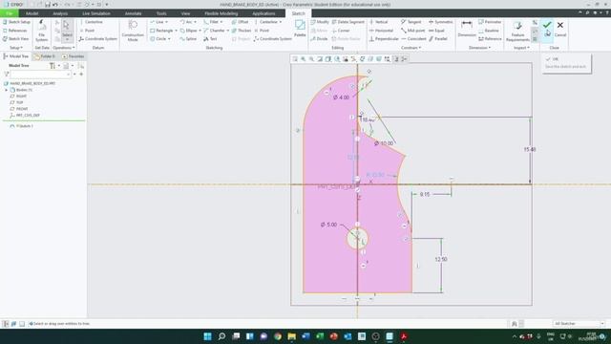611x344 pixels.
Task: Expand the Operations group dropdown
Action: pyautogui.click(x=64, y=48)
